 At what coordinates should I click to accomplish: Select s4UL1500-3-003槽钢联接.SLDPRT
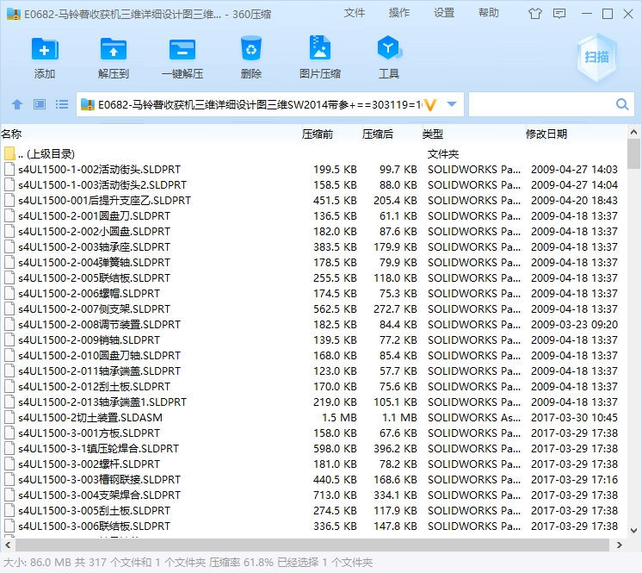point(313,480)
